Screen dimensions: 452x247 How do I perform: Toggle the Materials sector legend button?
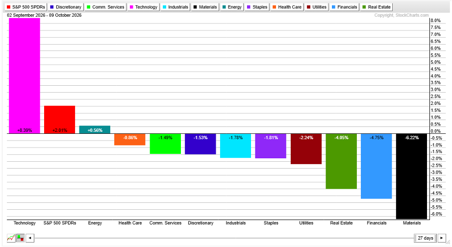click(x=205, y=7)
